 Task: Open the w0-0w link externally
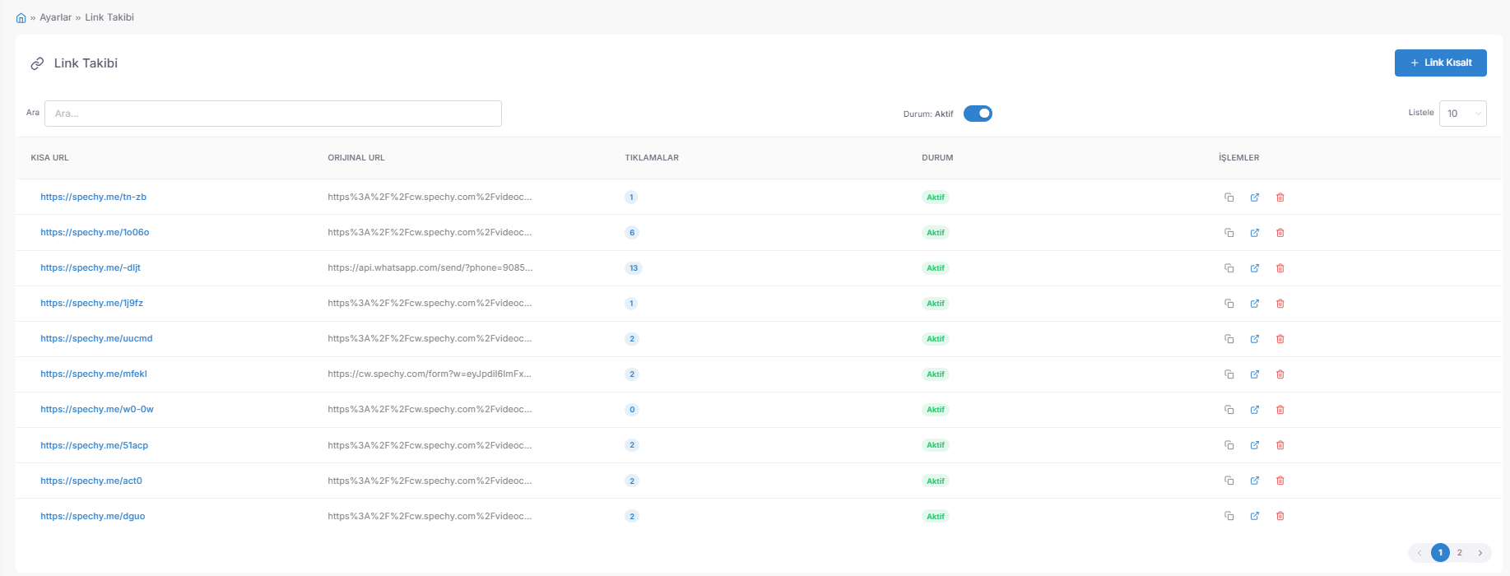(1255, 410)
